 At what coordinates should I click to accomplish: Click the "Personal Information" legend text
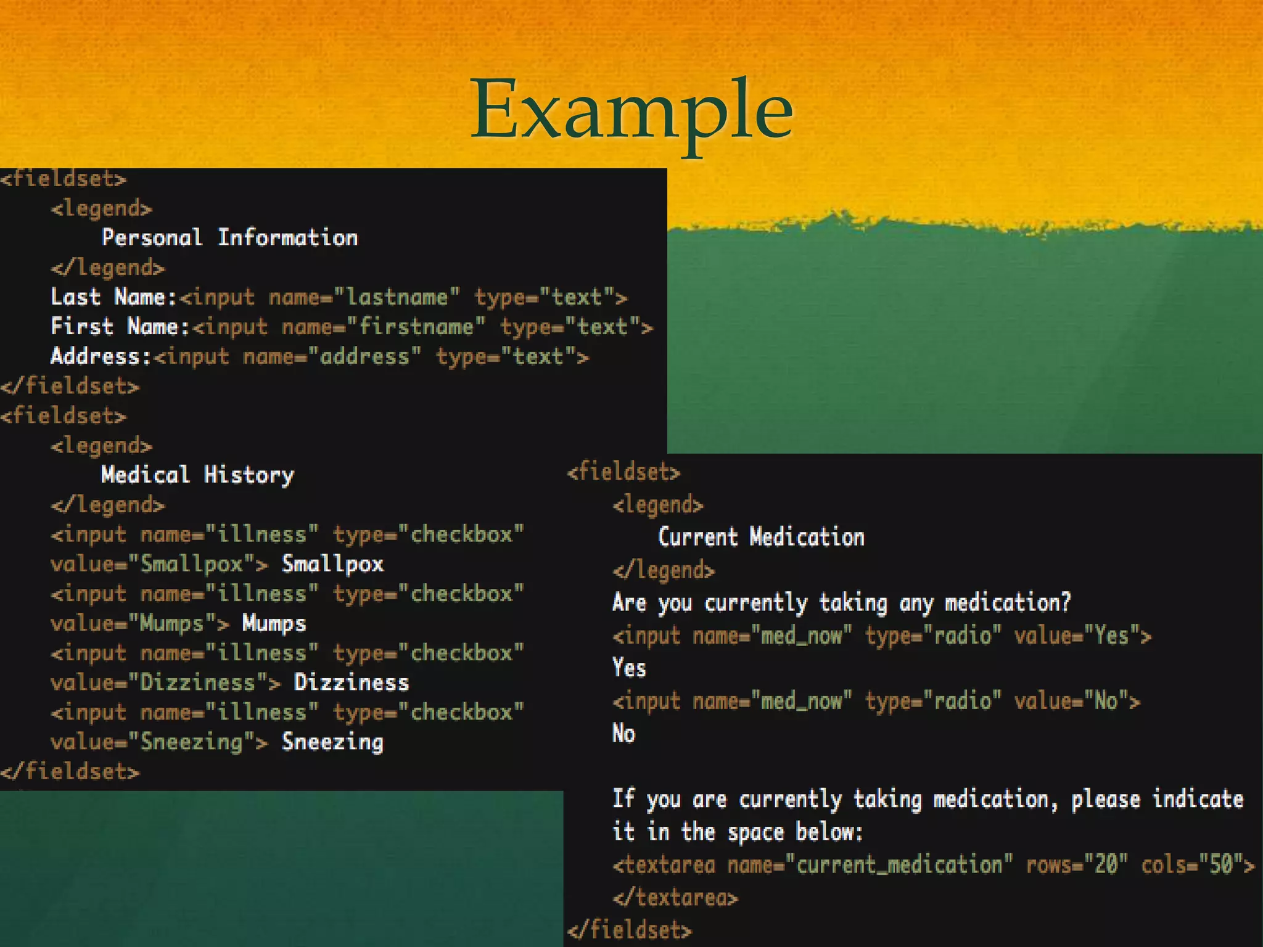tap(230, 237)
